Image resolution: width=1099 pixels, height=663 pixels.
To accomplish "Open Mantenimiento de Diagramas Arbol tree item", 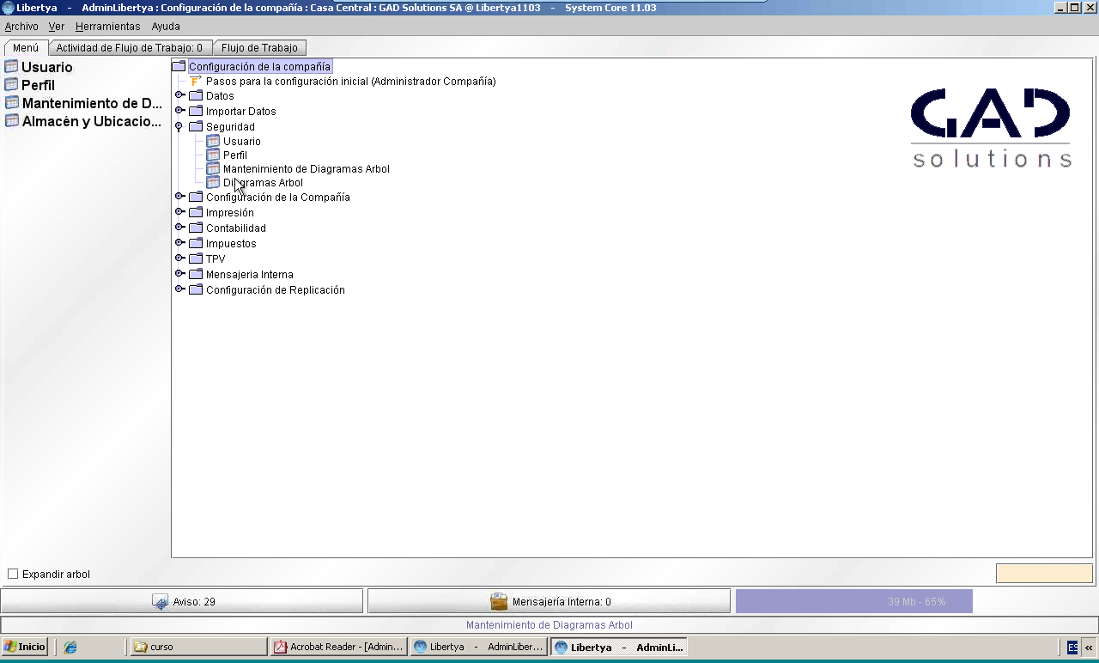I will coord(307,169).
